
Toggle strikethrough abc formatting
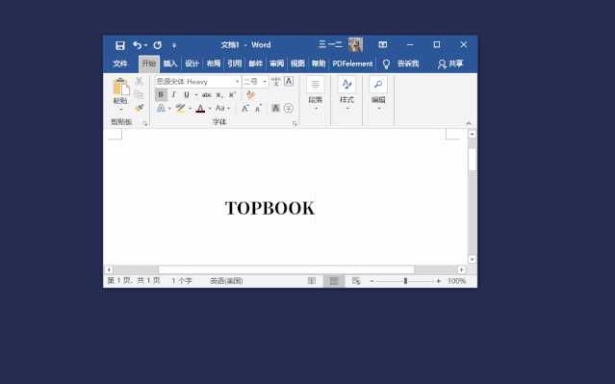tap(206, 95)
